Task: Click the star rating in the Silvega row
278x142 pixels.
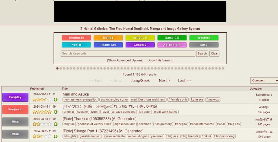Action: (42, 137)
